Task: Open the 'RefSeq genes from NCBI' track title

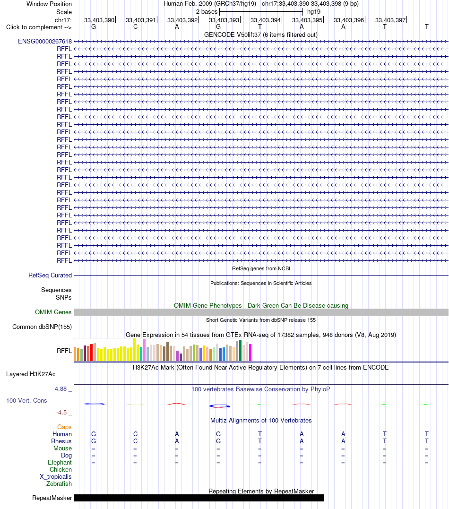Action: [261, 268]
